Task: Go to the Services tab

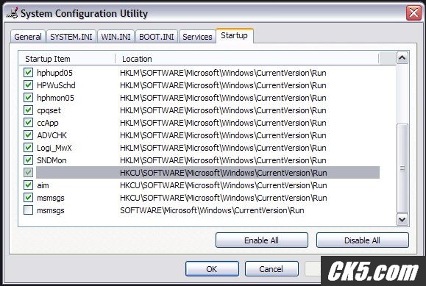Action: point(197,37)
